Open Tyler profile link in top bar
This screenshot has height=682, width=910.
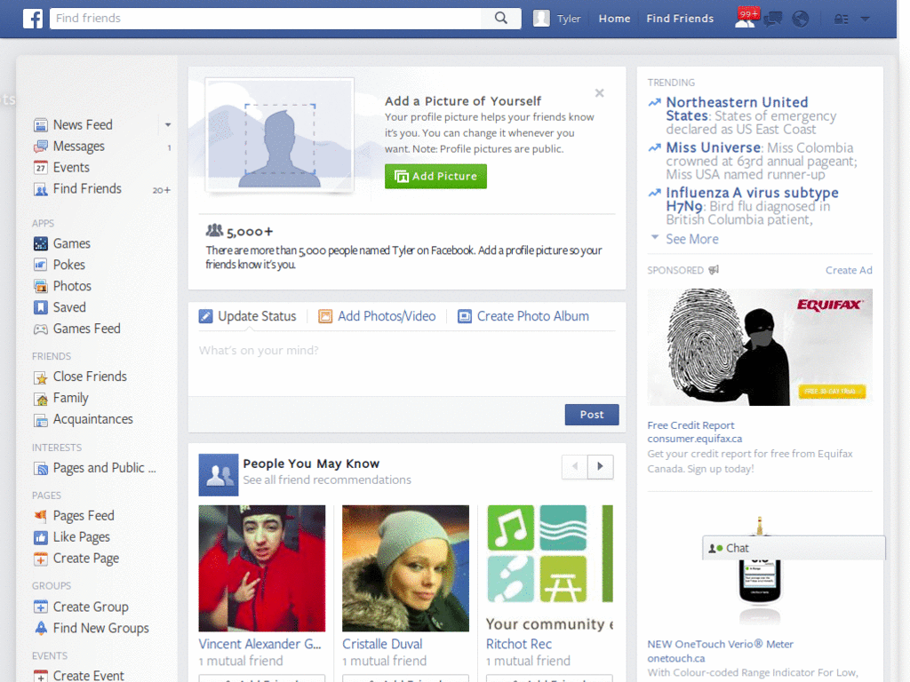pos(568,19)
